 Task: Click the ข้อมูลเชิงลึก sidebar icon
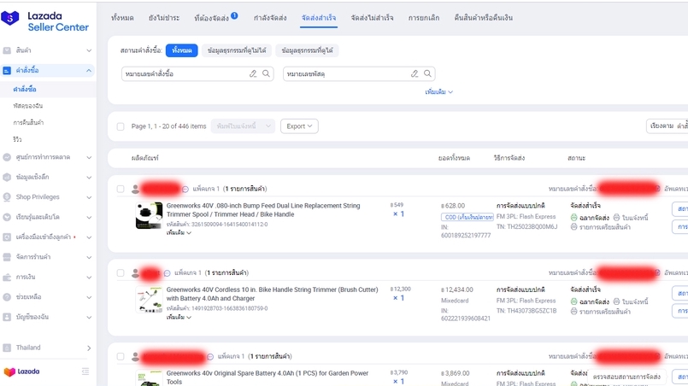click(x=7, y=178)
